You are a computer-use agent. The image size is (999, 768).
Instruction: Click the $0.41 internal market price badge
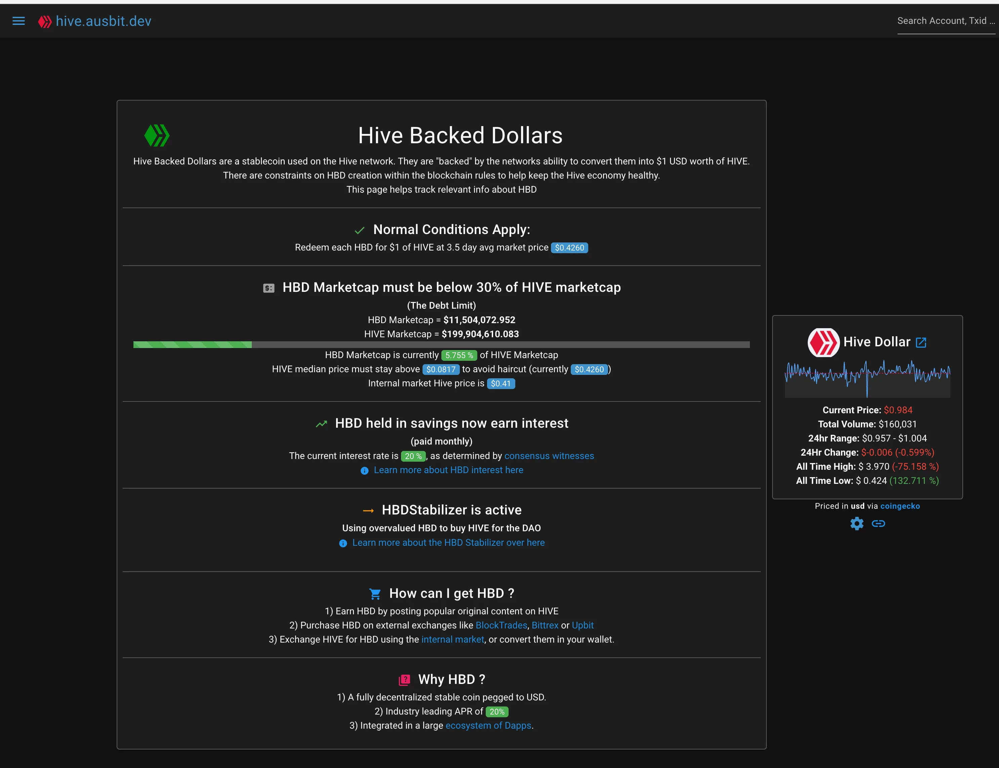click(501, 384)
